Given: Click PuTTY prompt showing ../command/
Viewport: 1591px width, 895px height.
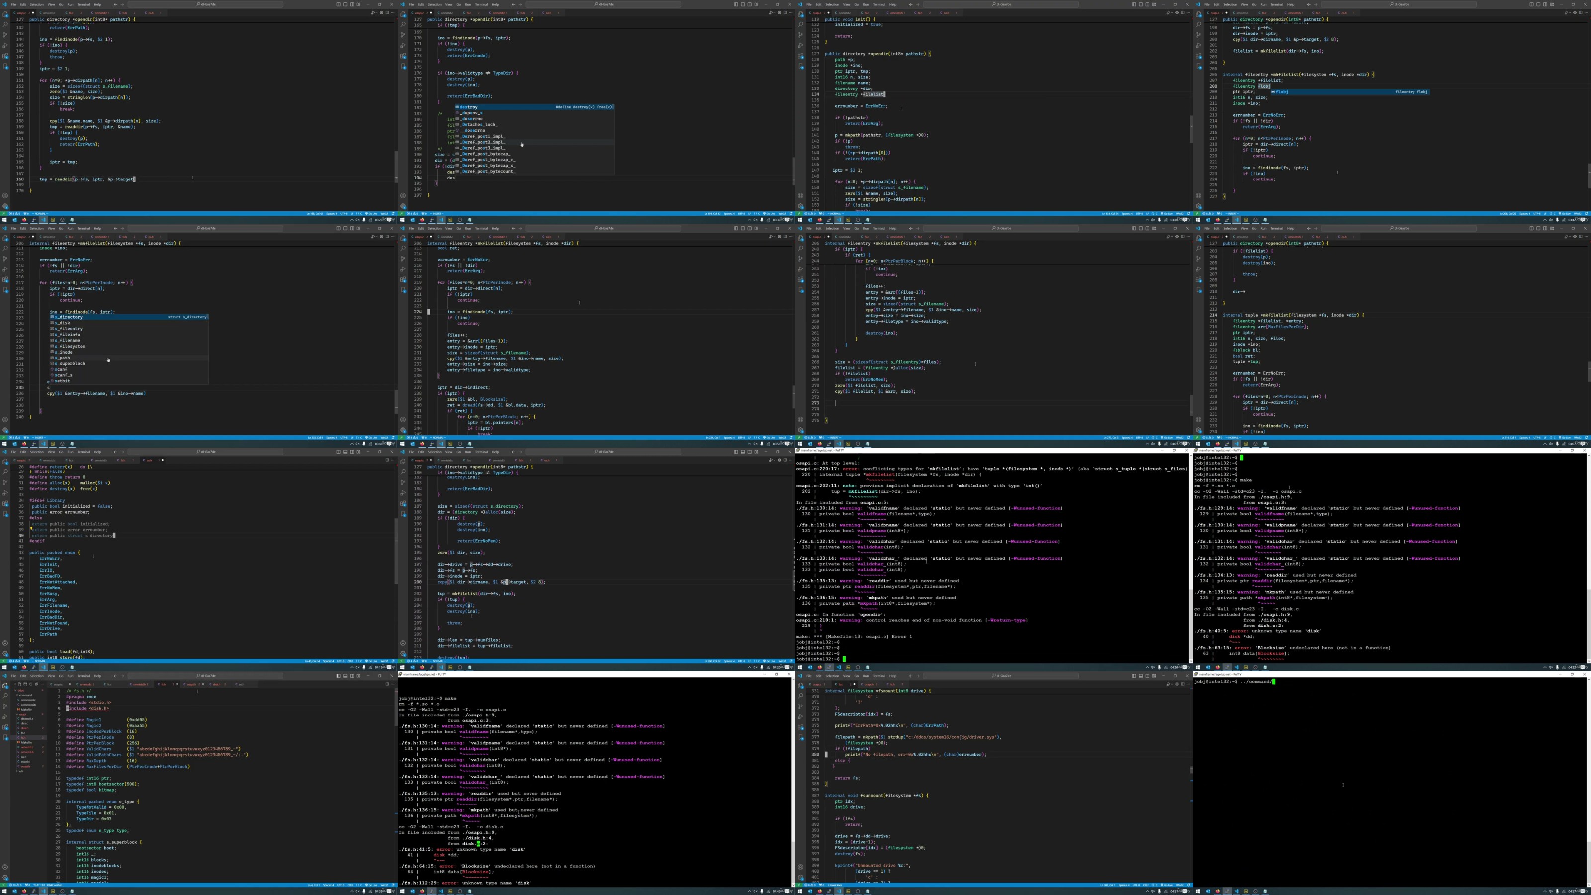Looking at the screenshot, I should [1234, 681].
